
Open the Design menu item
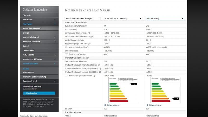pos(26,33)
